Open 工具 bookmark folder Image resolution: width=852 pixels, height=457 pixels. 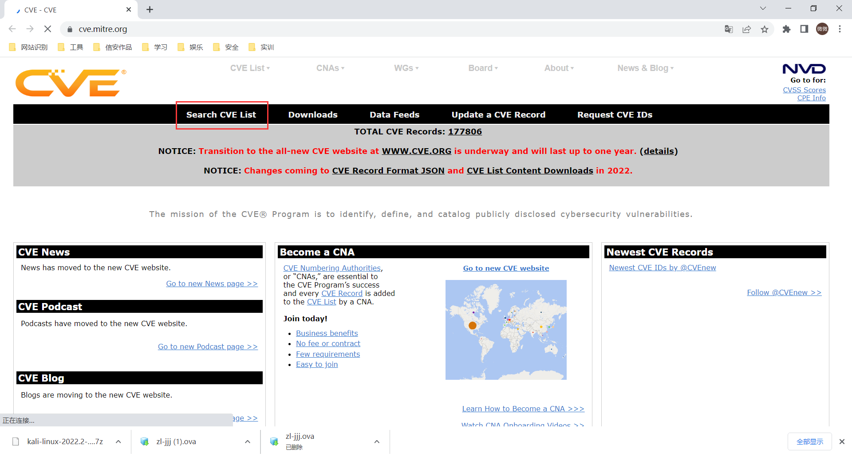point(71,47)
